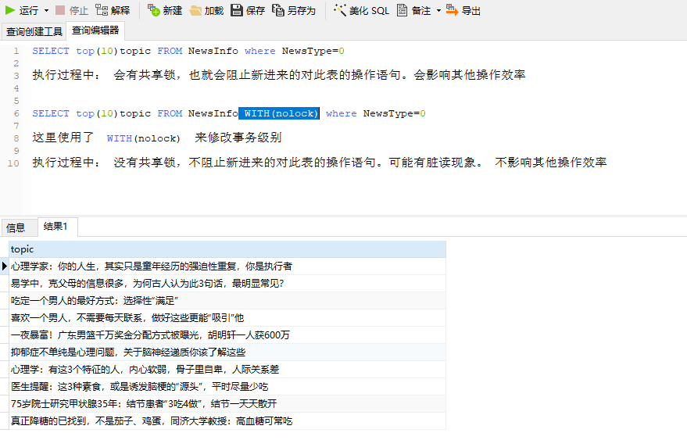Screen dimensions: 687x440
Task: Click the highlighted WITH(nolock) text on line 6
Action: click(x=279, y=113)
